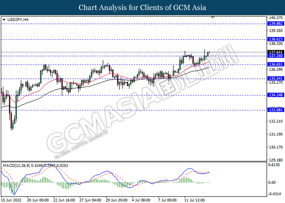Click the current price tag 137.641
This screenshot has width=285, height=203.
click(x=276, y=52)
